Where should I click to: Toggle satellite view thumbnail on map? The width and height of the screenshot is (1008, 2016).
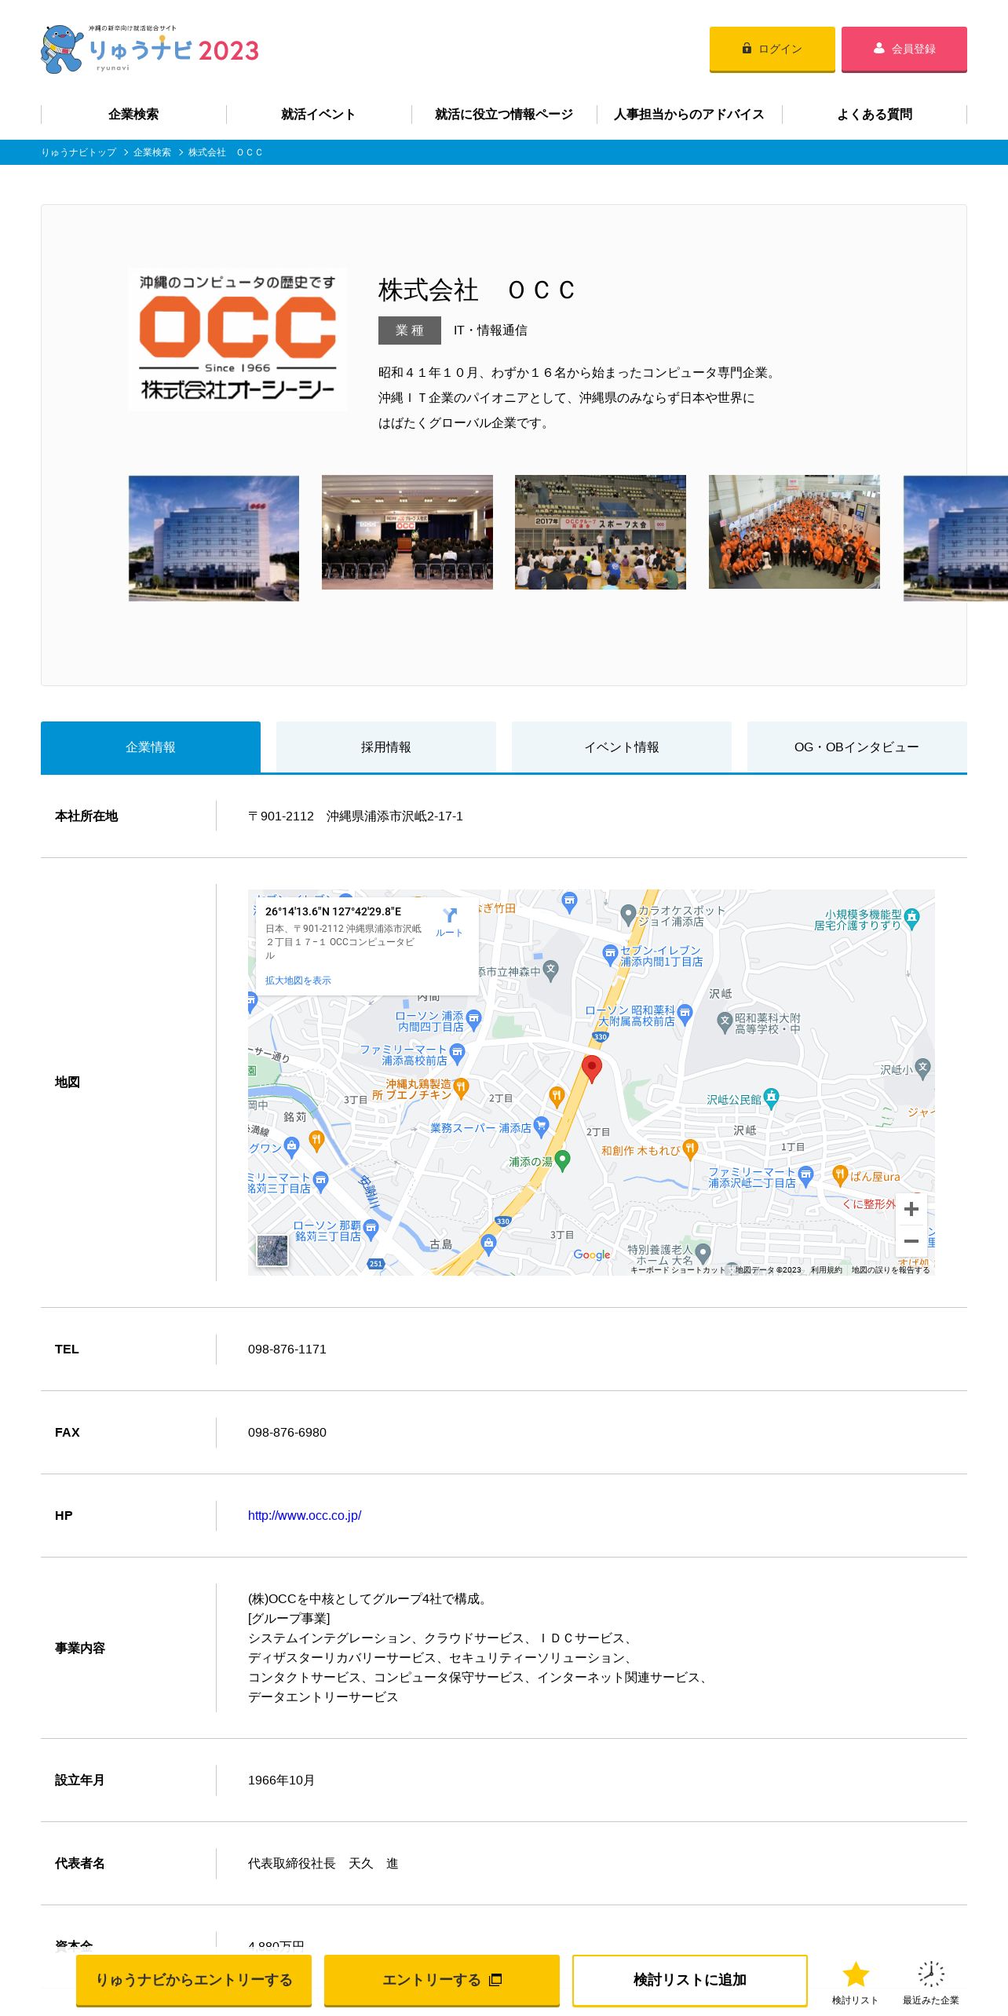click(272, 1251)
